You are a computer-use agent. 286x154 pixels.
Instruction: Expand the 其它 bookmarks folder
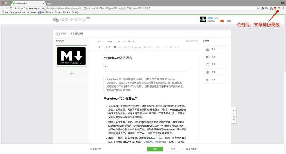tap(75, 13)
